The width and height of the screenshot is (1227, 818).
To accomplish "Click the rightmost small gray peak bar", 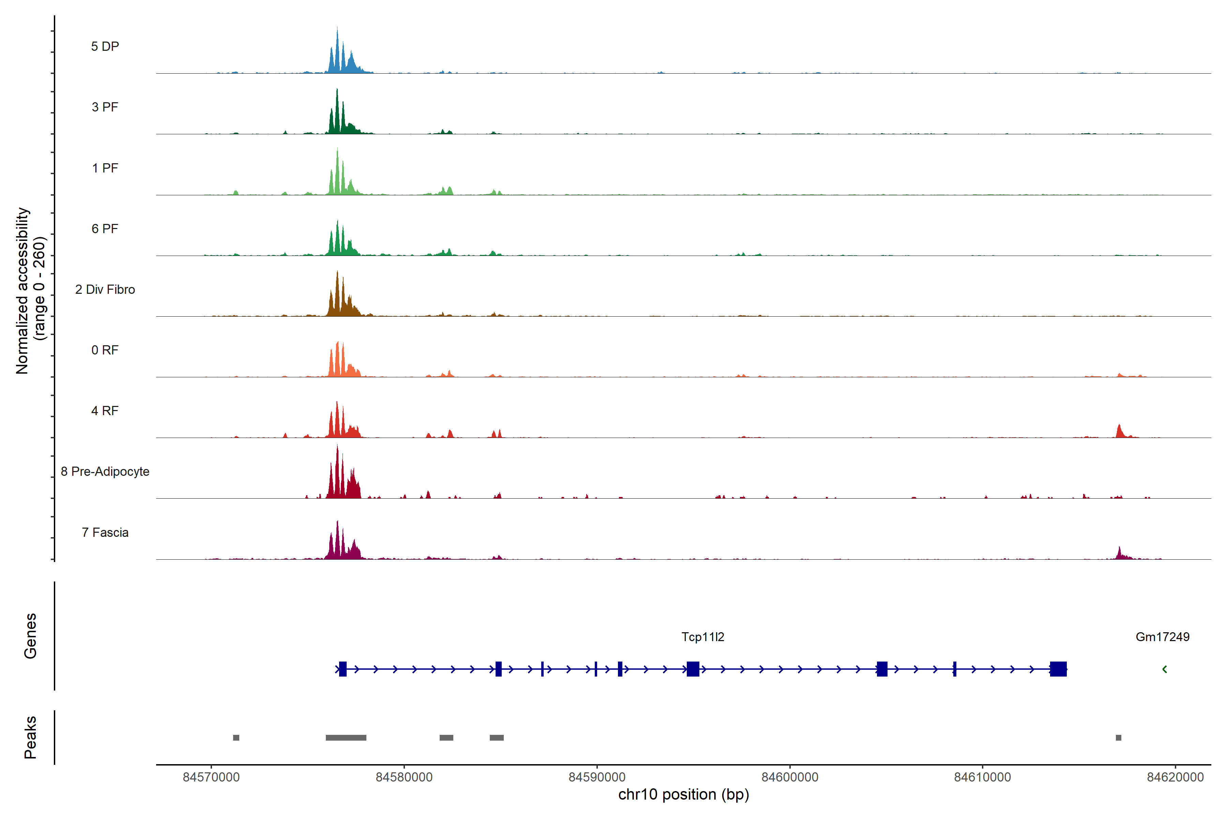I will pos(1118,738).
